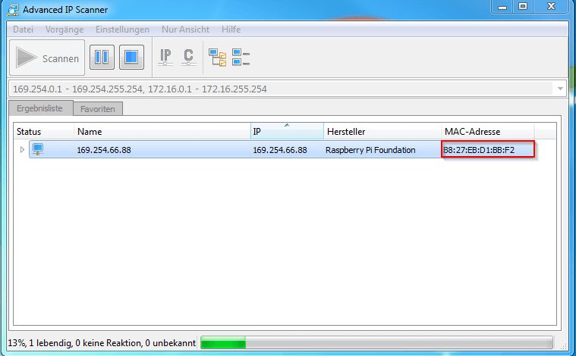This screenshot has width=576, height=356.
Task: Open the Hilfe menu
Action: coord(231,30)
